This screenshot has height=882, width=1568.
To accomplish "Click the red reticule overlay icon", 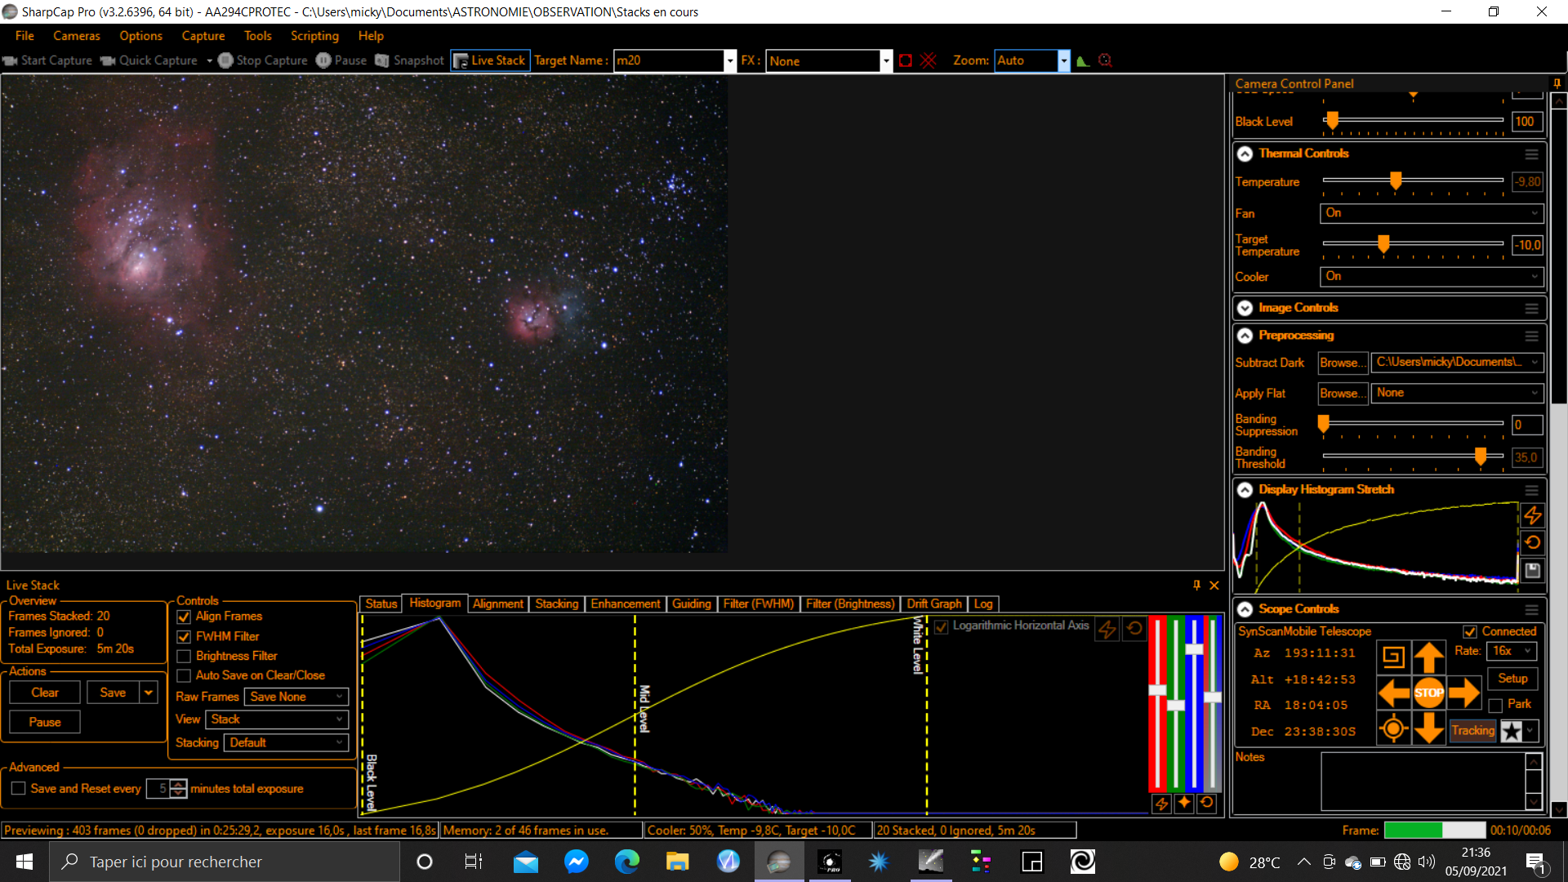I will (1106, 60).
